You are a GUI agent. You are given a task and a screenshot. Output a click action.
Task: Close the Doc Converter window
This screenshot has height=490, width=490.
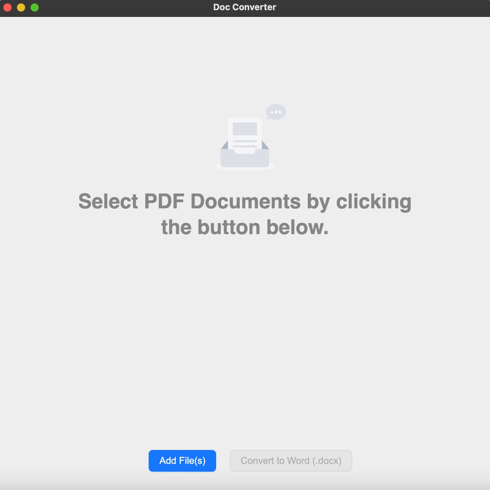pyautogui.click(x=7, y=7)
